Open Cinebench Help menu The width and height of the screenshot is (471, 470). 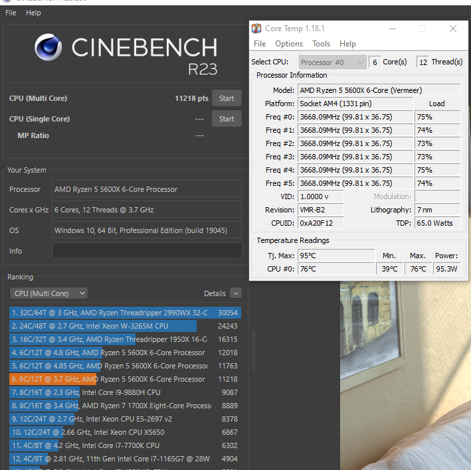33,13
